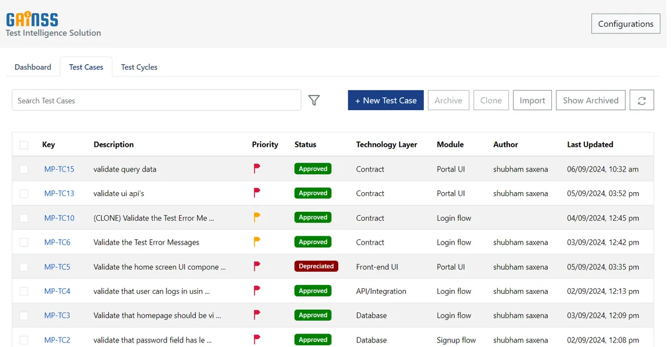The height and width of the screenshot is (347, 671).
Task: Open the filter funnel icon
Action: pyautogui.click(x=314, y=101)
